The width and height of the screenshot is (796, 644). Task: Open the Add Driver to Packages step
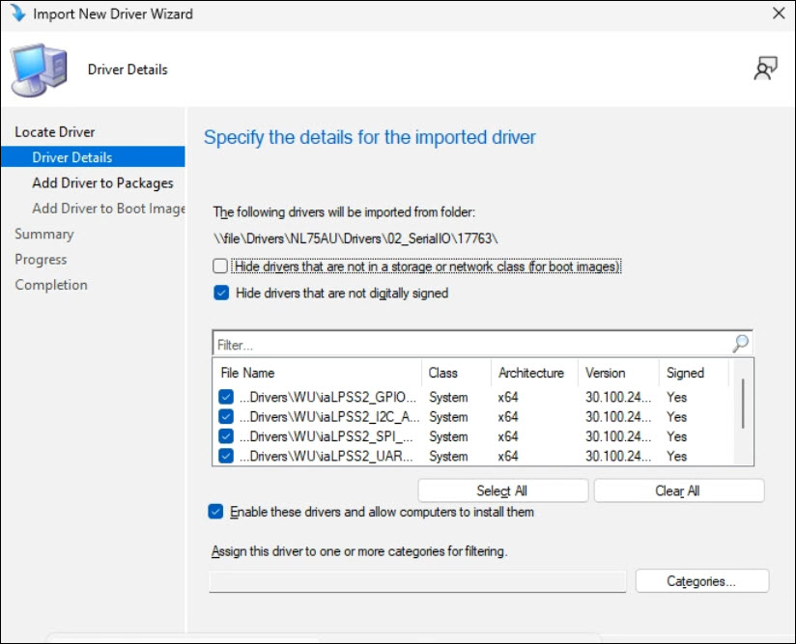102,182
